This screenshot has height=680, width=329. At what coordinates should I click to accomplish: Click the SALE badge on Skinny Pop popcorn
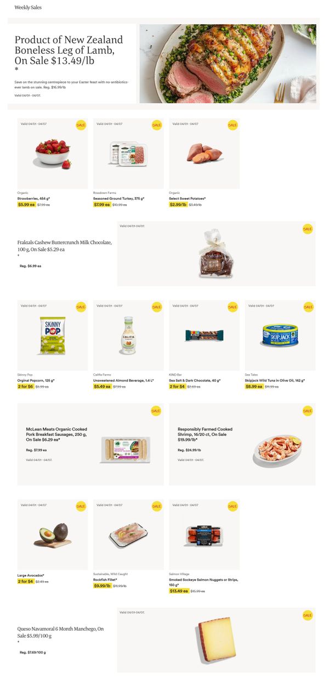[x=81, y=307]
